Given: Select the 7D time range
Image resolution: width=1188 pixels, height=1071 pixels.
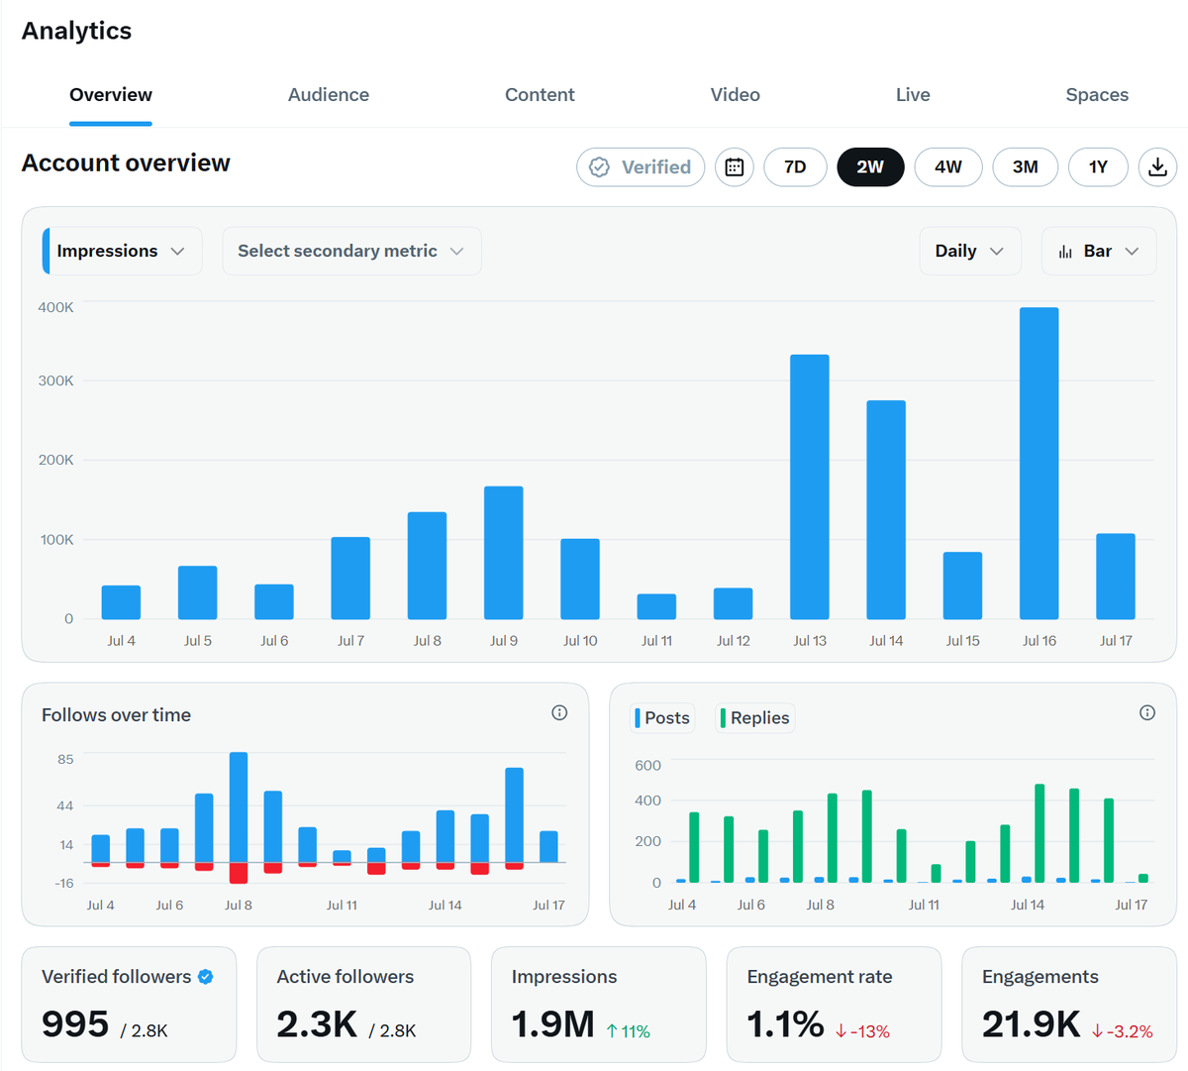Looking at the screenshot, I should (x=795, y=167).
